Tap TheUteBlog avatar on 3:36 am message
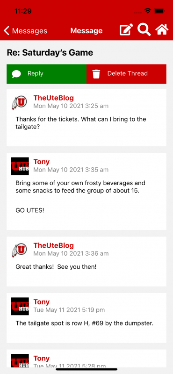Screen dimensions: 173x374 pyautogui.click(x=20, y=250)
